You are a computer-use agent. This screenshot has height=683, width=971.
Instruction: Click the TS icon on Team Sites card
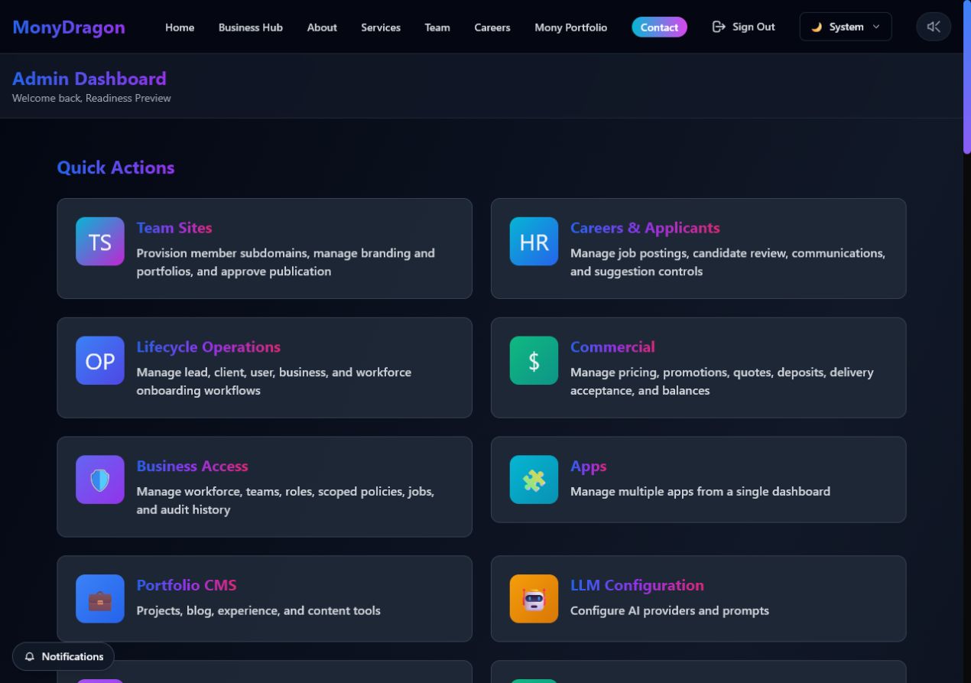[100, 242]
